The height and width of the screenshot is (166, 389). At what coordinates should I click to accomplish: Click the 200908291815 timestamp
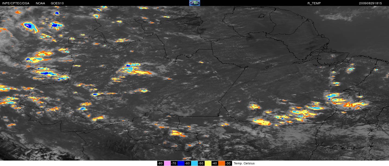pyautogui.click(x=370, y=3)
